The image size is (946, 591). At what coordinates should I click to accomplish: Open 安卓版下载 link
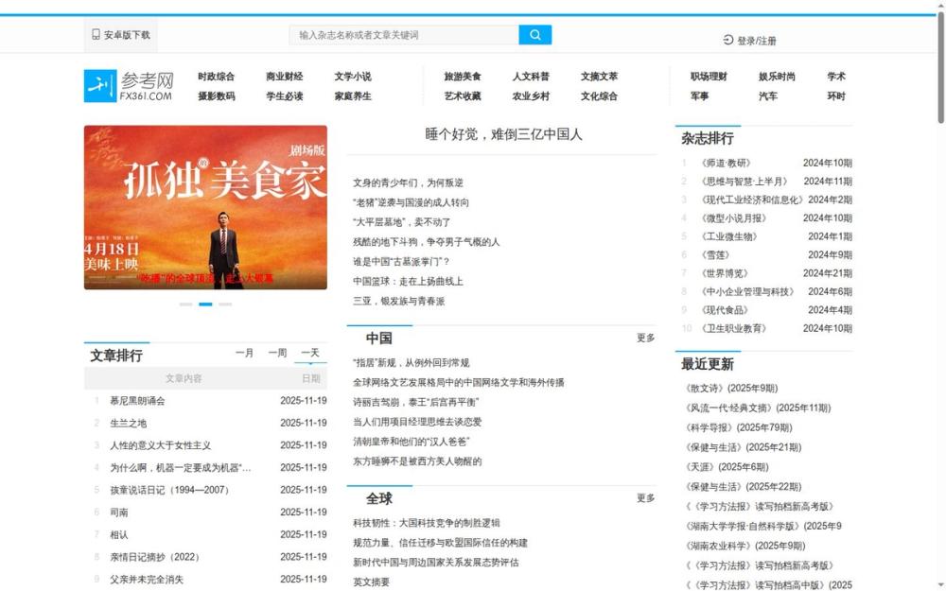pyautogui.click(x=127, y=35)
